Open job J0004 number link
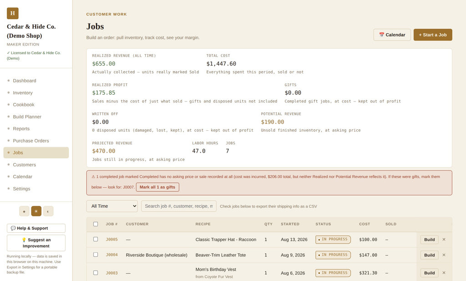Image resolution: width=466 pixels, height=281 pixels. [112, 255]
